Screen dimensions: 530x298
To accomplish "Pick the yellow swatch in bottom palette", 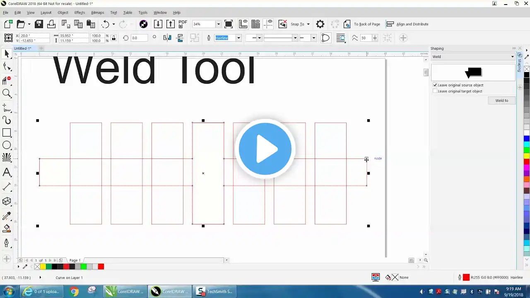I will click(x=43, y=267).
